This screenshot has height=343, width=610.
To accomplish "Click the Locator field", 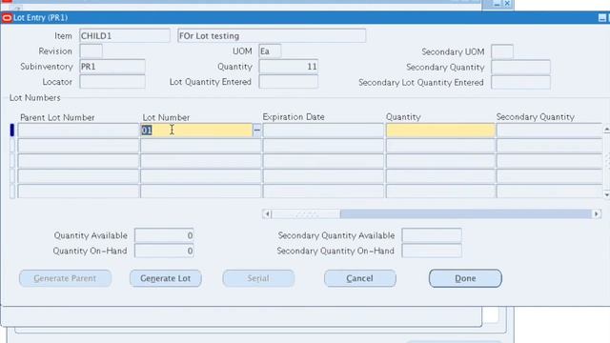I will (x=112, y=82).
